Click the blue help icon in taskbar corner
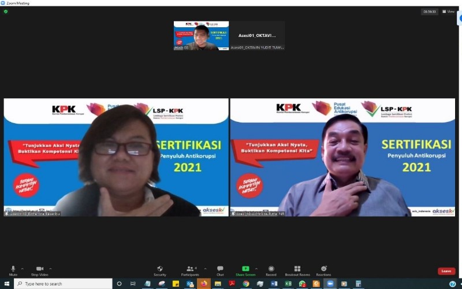 (453, 284)
